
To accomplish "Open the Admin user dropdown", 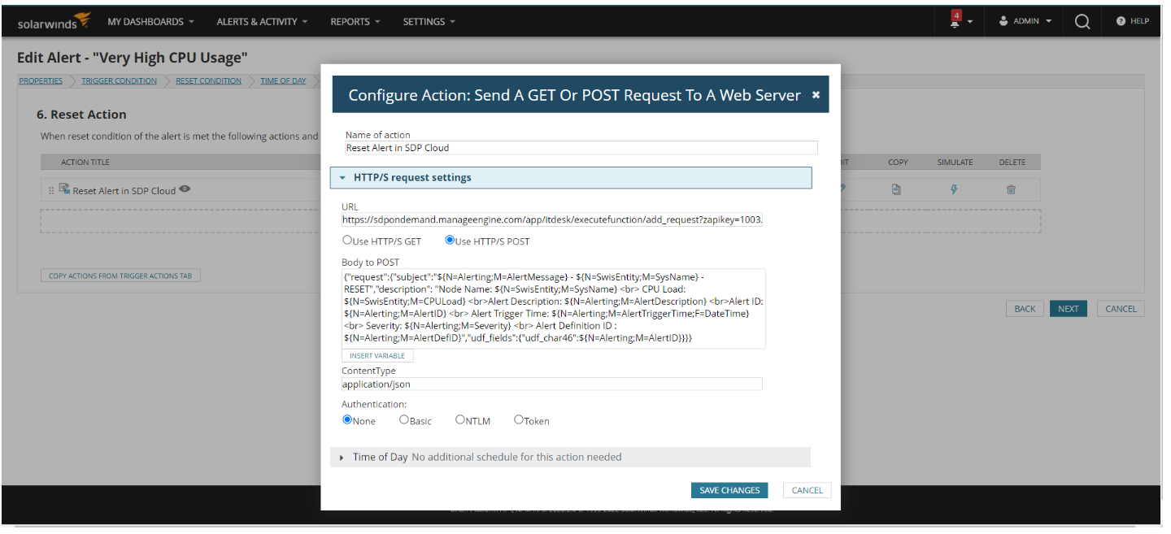I will coord(1025,21).
